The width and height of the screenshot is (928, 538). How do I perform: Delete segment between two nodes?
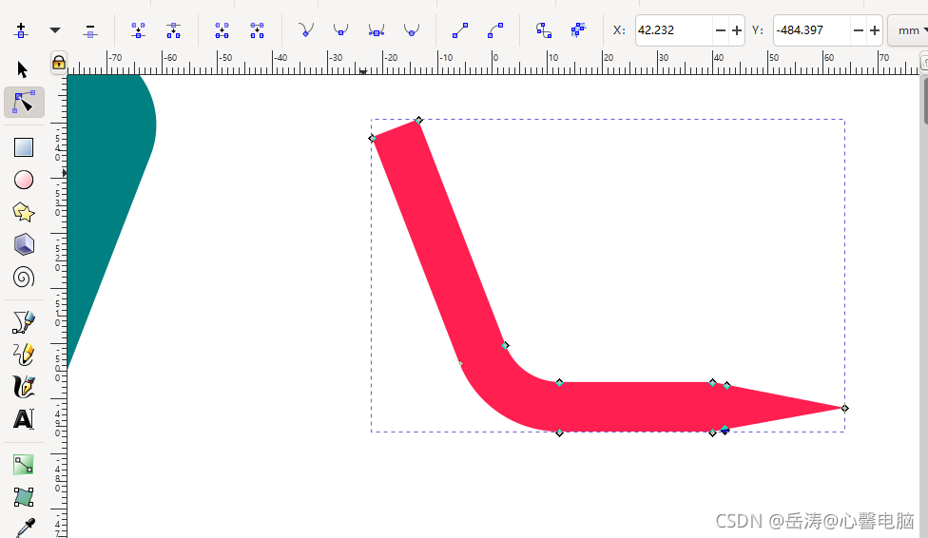coord(257,30)
